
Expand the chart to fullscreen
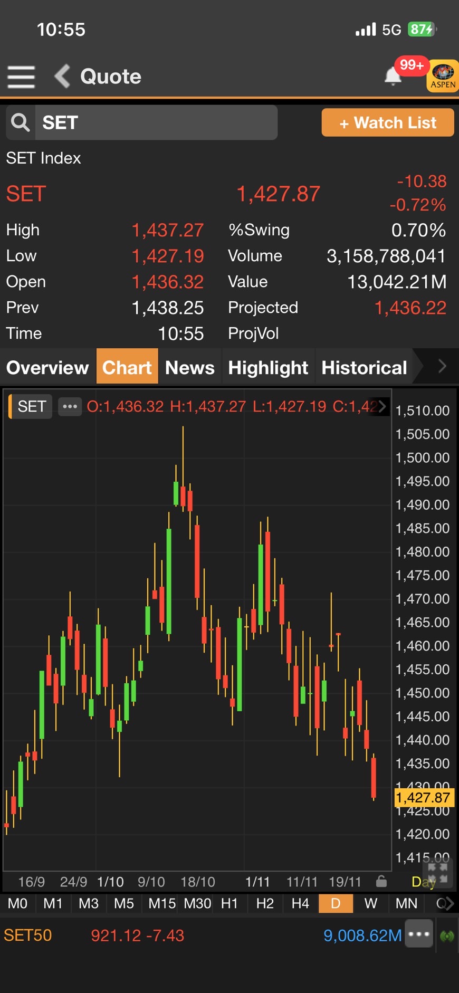pyautogui.click(x=437, y=873)
